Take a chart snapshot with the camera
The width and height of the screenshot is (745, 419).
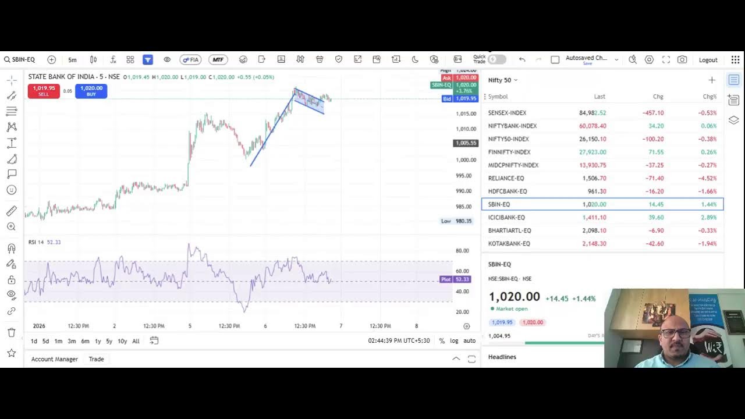tap(682, 59)
